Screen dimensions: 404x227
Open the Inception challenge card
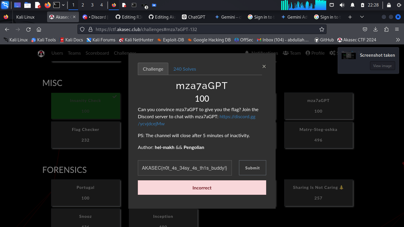(x=163, y=218)
